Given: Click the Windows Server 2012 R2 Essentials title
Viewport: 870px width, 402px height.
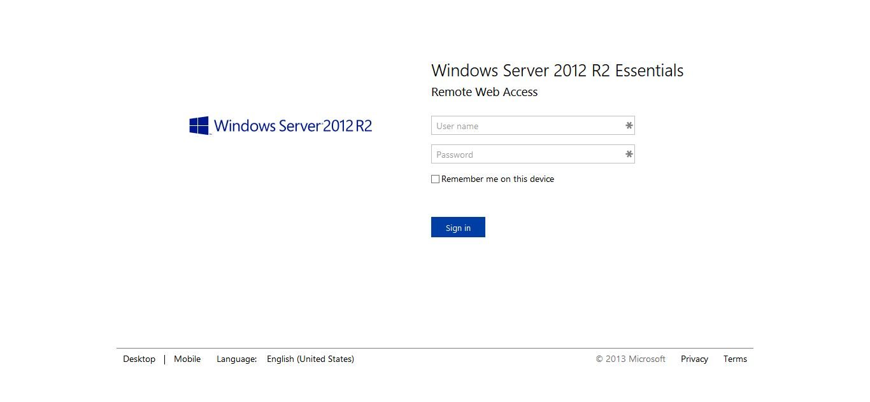Looking at the screenshot, I should point(557,71).
